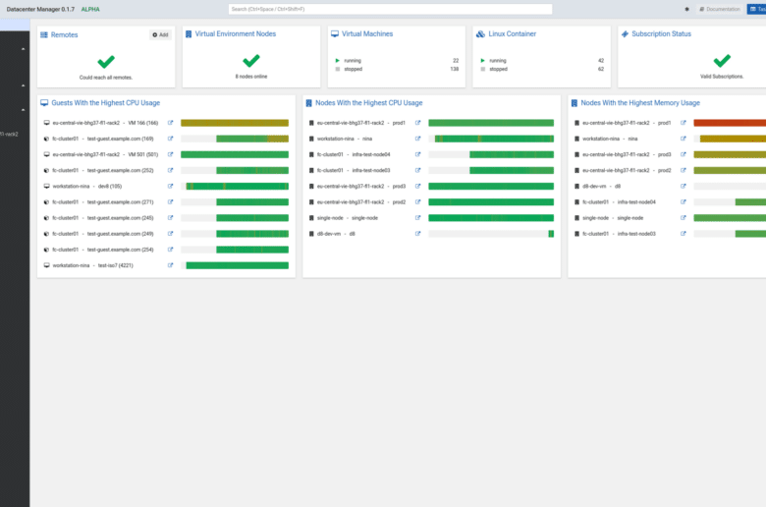Click 'Valid Subscriptions.' text
Viewport: 766px width, 507px height.
[x=722, y=77]
